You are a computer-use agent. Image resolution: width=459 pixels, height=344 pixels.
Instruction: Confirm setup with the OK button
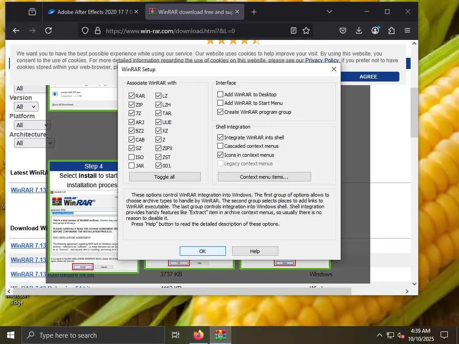coord(203,251)
